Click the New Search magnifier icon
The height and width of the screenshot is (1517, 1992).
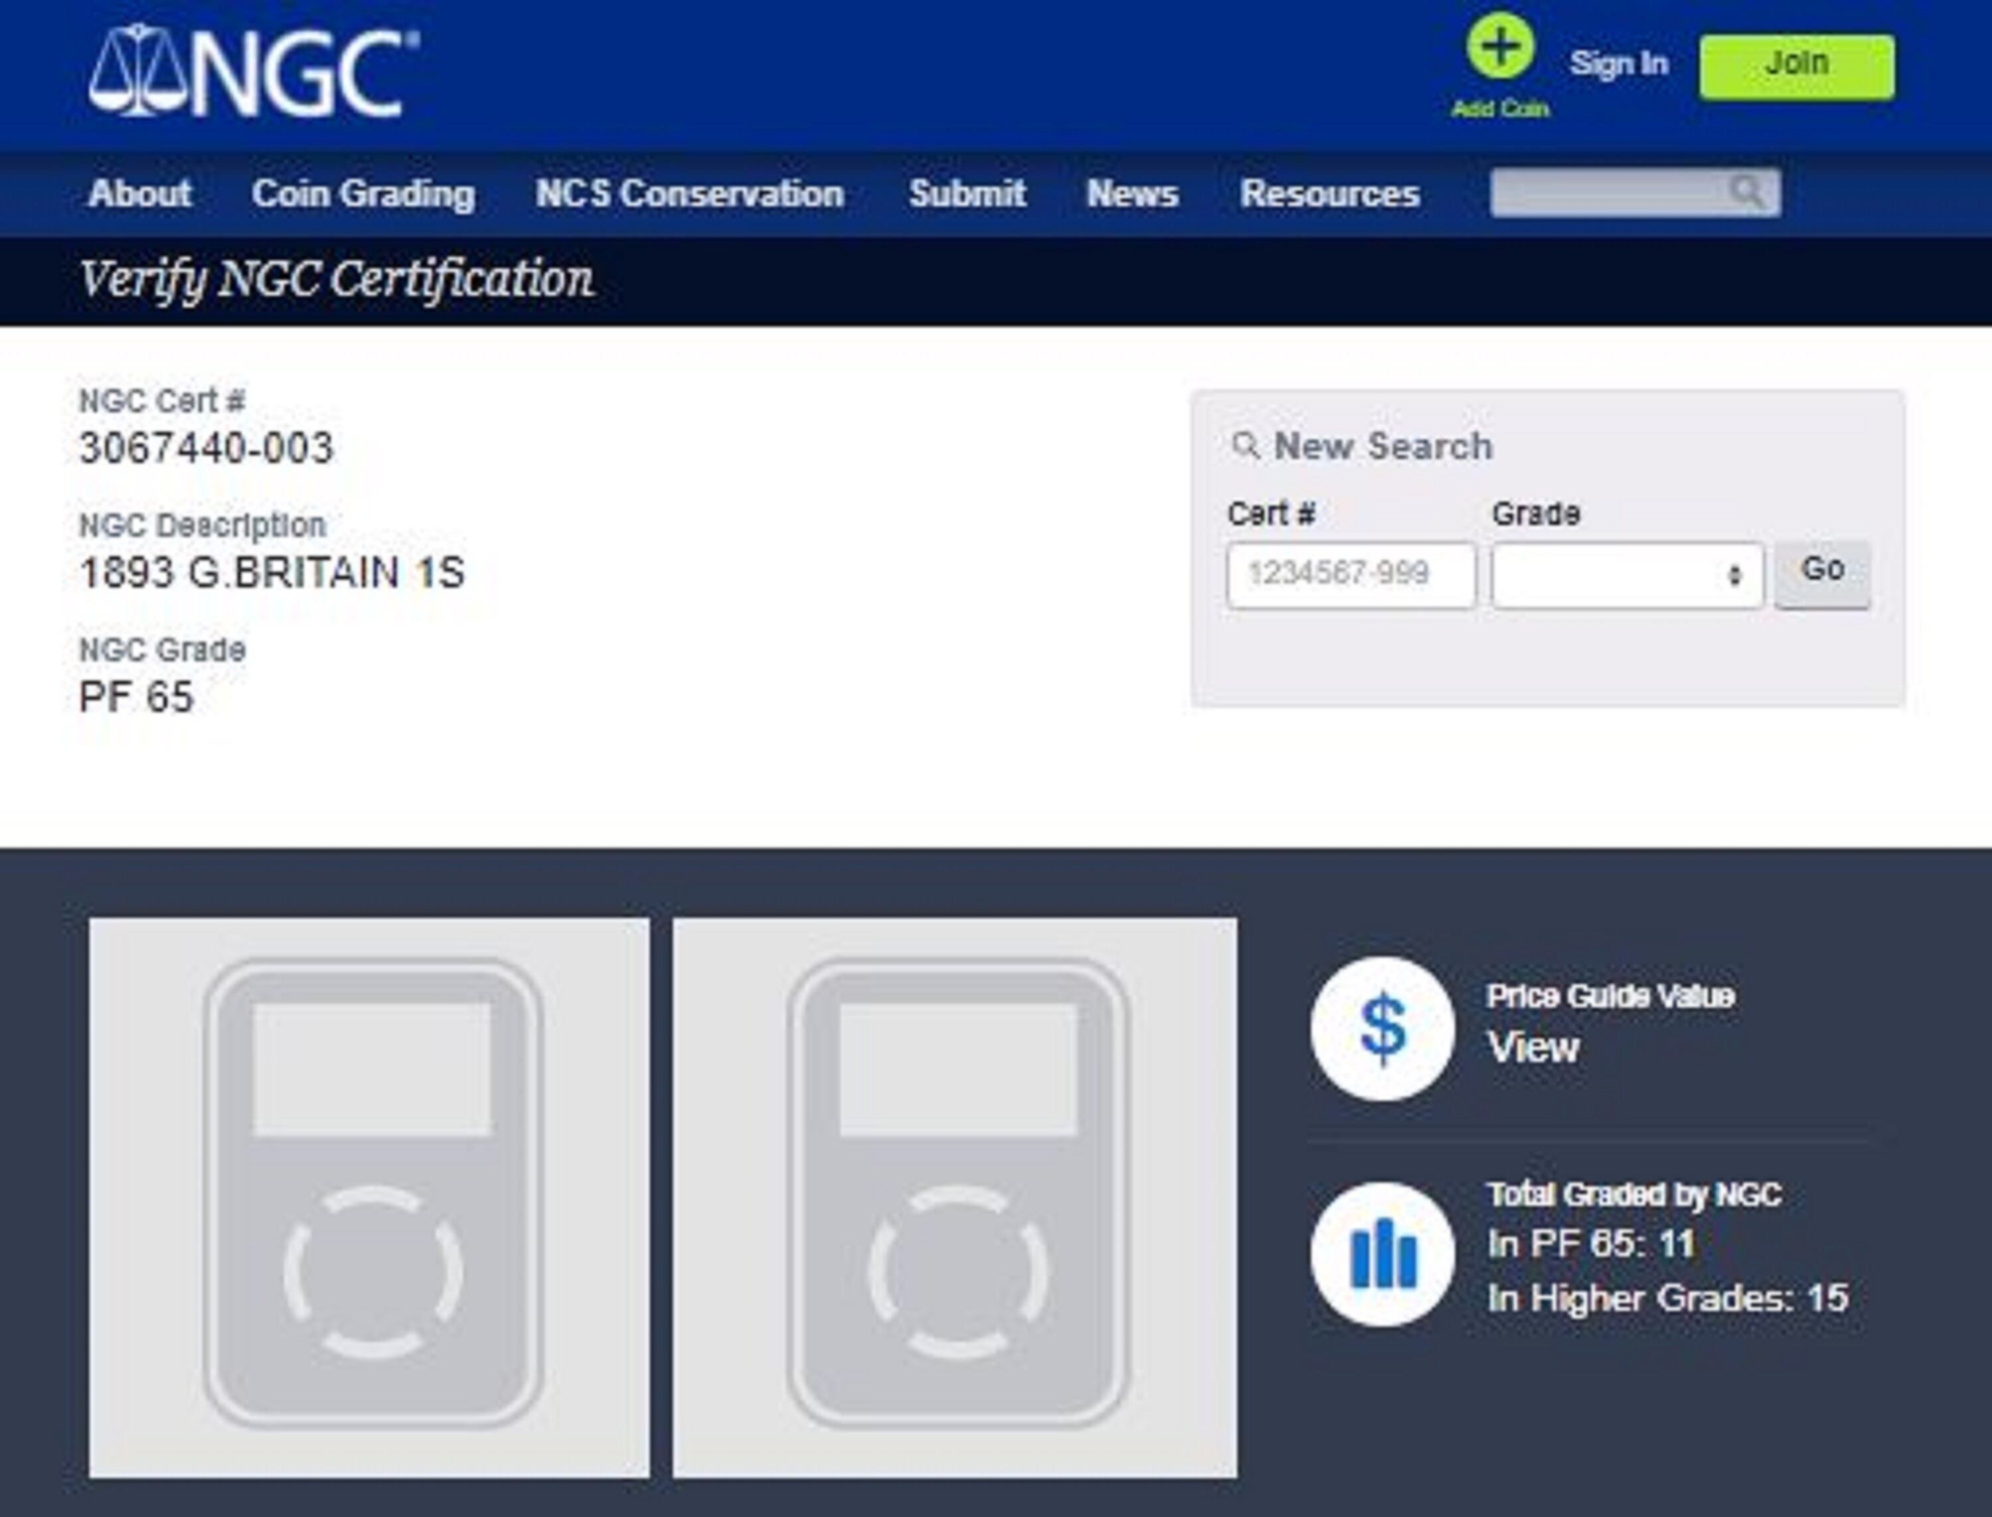[1245, 445]
